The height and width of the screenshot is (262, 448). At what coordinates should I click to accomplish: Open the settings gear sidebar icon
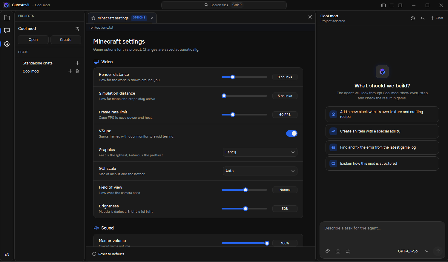[7, 44]
